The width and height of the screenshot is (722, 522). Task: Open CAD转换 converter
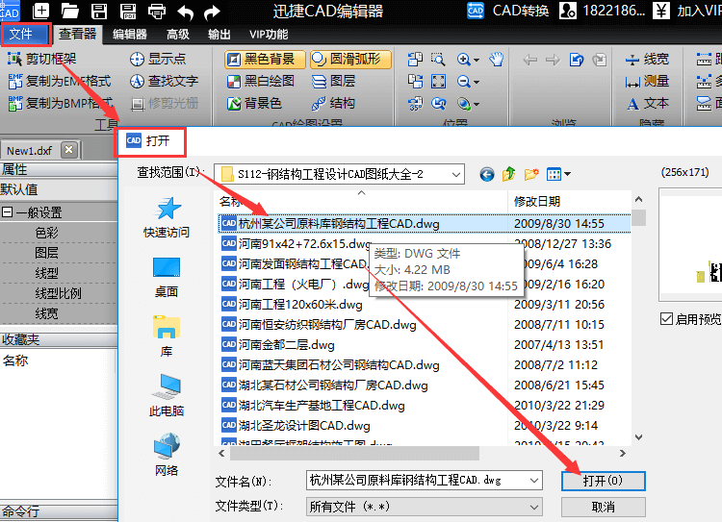tap(508, 11)
